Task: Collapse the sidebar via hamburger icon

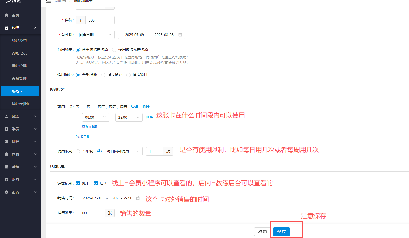Action: (48, 1)
